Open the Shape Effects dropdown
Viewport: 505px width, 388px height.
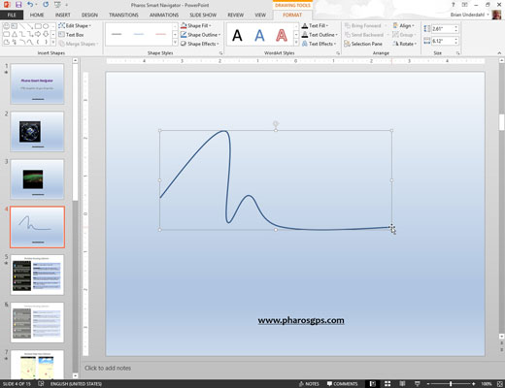pos(200,44)
